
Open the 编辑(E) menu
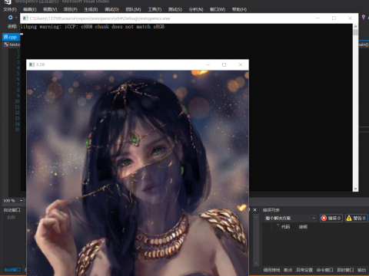(x=30, y=9)
